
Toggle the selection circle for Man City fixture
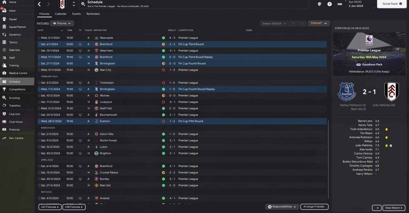tap(39, 70)
